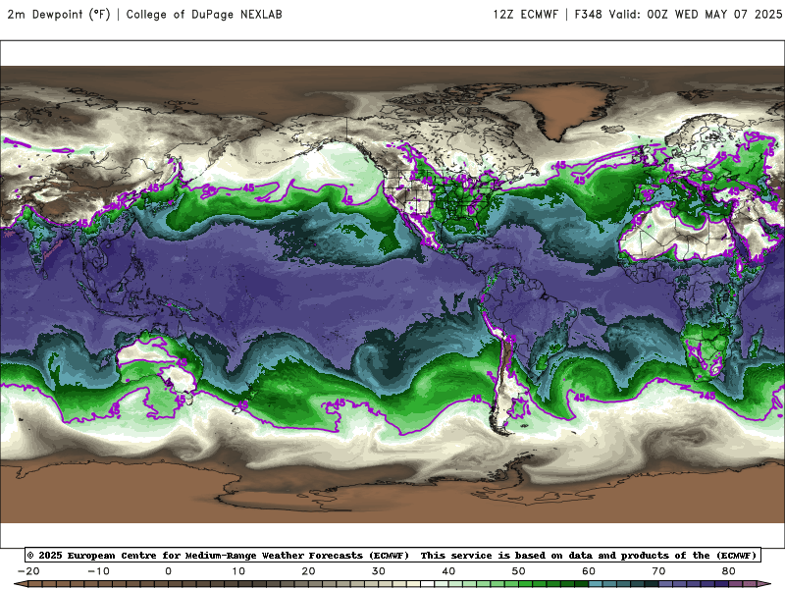The image size is (785, 589).
Task: Click the "70" color scale label
Action: click(658, 571)
